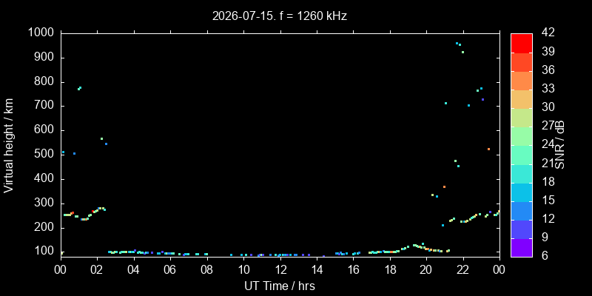Click the blue data point near 545 km at 02:30

[106, 144]
